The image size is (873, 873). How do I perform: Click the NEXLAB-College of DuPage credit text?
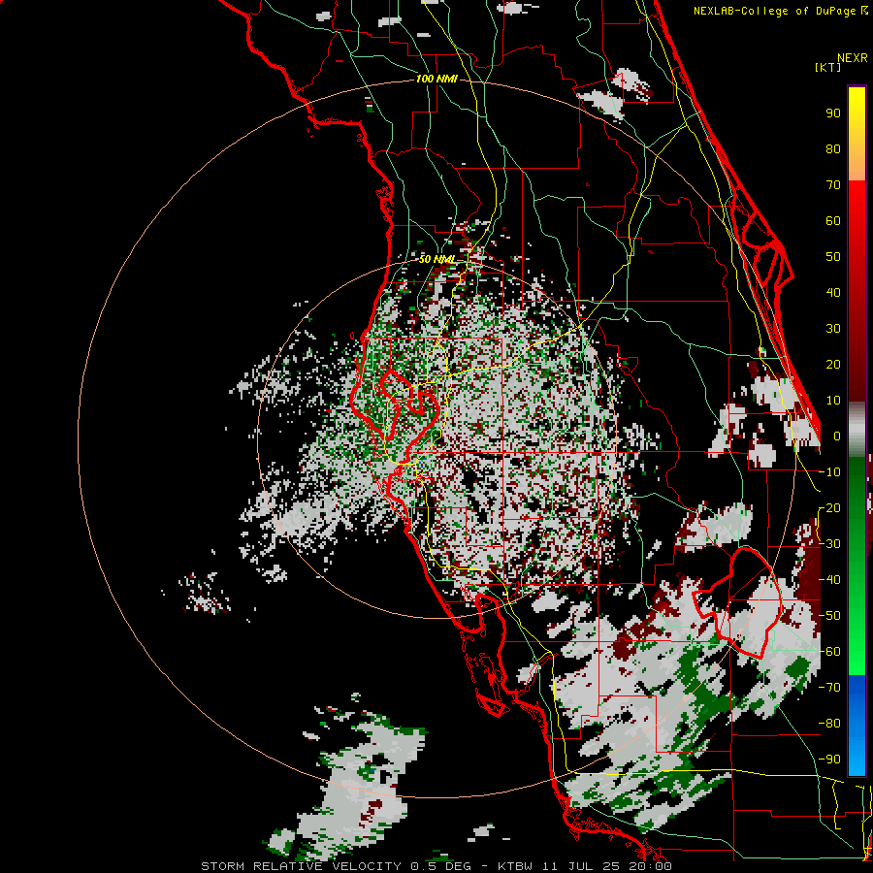click(x=774, y=11)
